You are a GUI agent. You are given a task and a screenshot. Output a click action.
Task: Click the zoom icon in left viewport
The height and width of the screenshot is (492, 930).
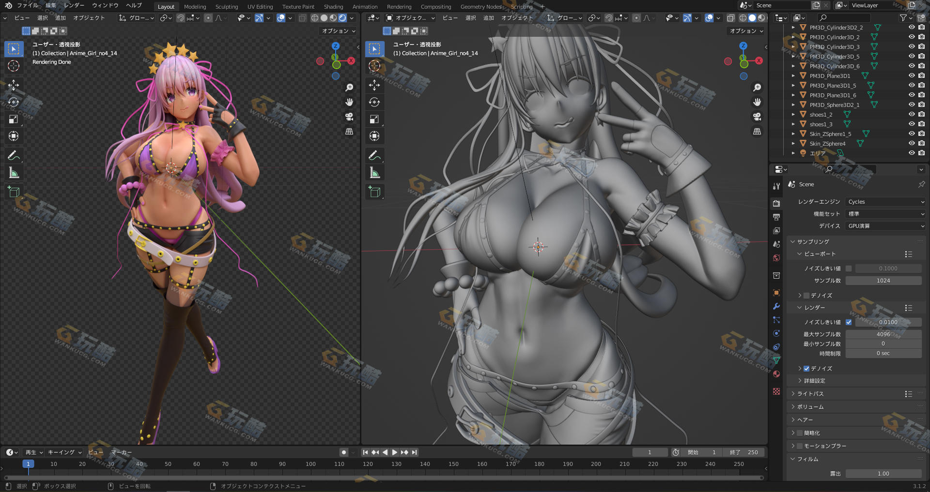pyautogui.click(x=349, y=88)
